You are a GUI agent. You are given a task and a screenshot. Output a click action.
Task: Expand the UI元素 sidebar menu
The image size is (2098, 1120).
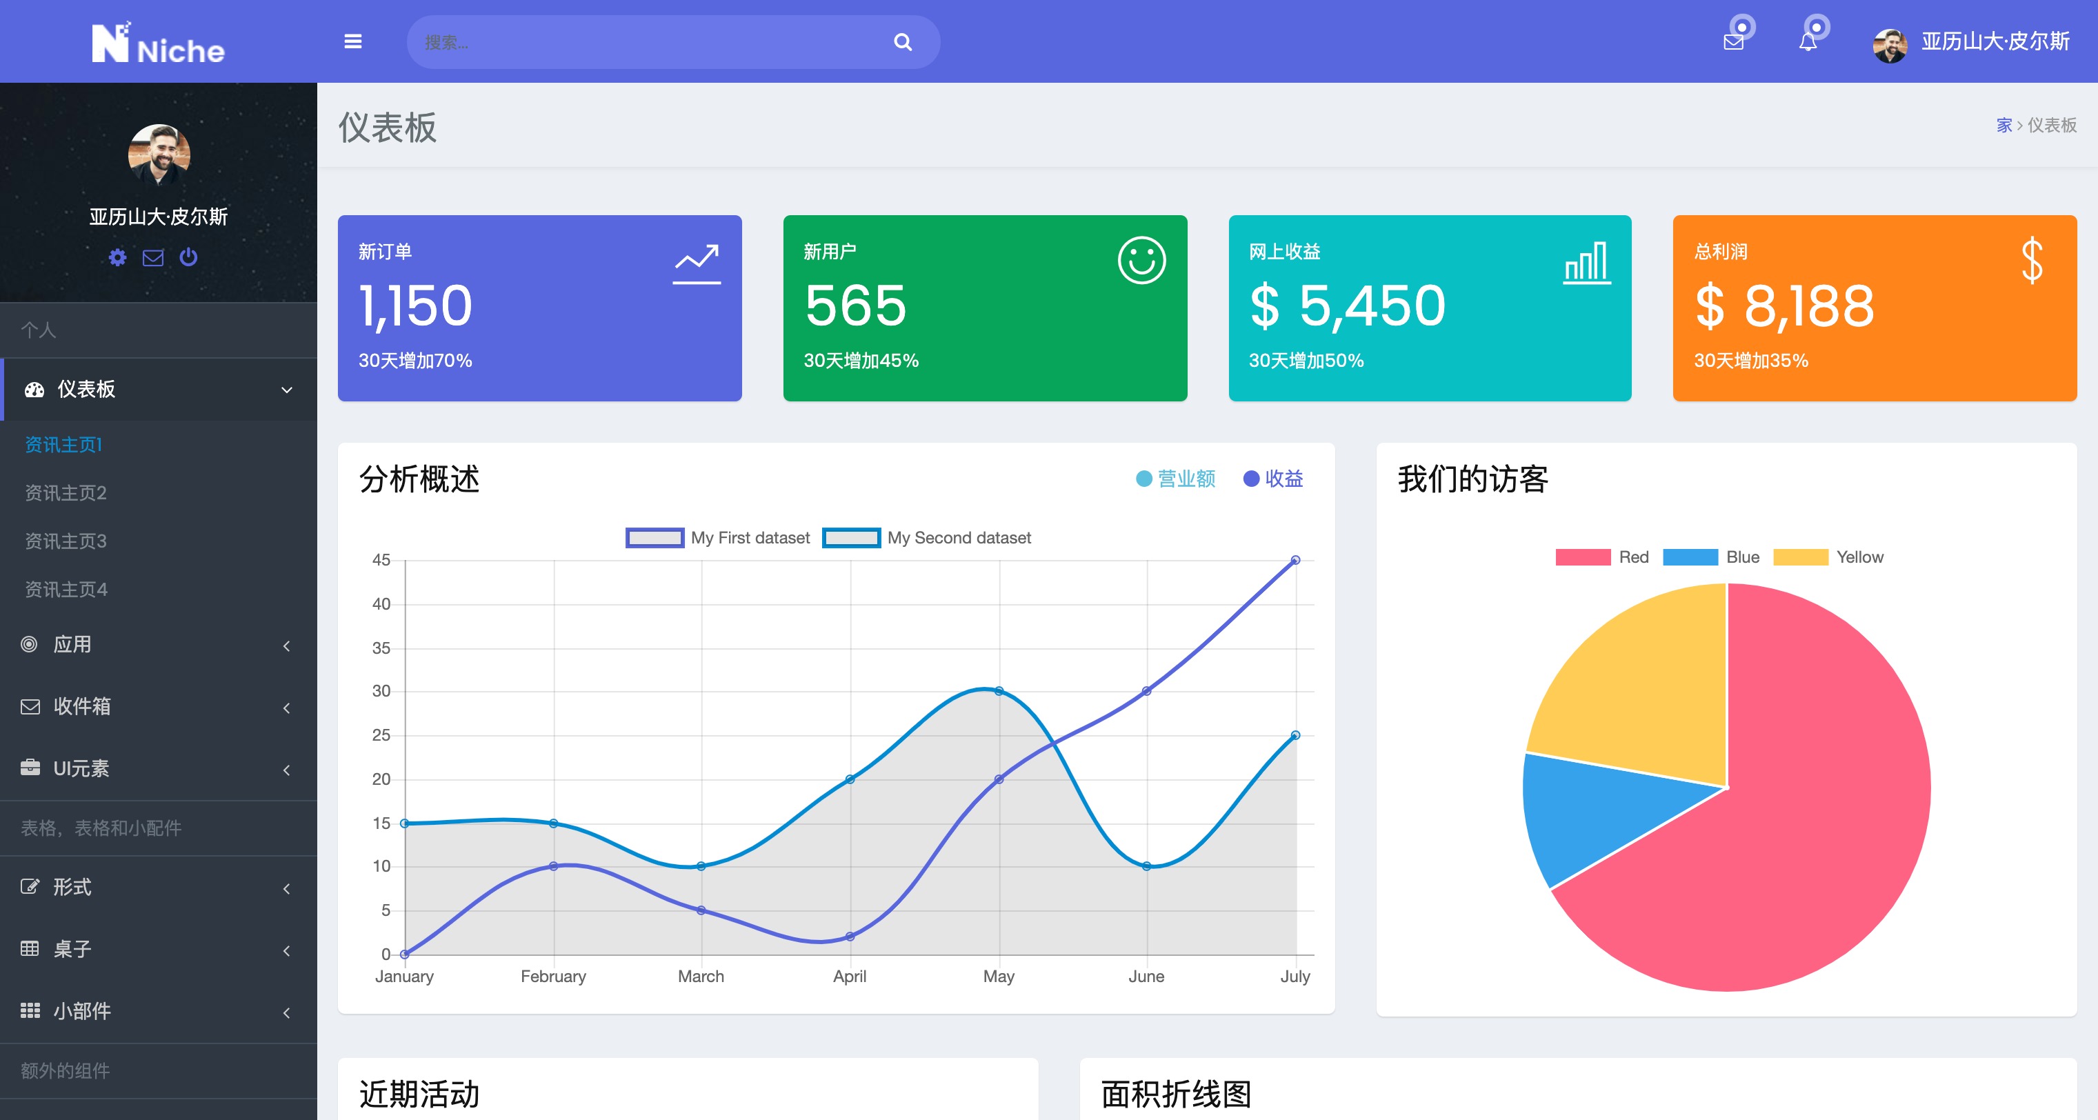(159, 769)
